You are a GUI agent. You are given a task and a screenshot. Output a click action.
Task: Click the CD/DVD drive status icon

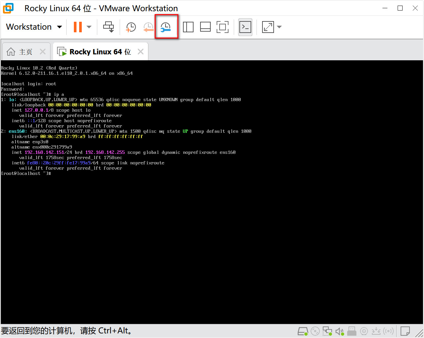(x=315, y=331)
